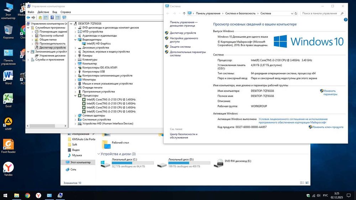
Task: Open the Действие menu
Action: [x=43, y=12]
